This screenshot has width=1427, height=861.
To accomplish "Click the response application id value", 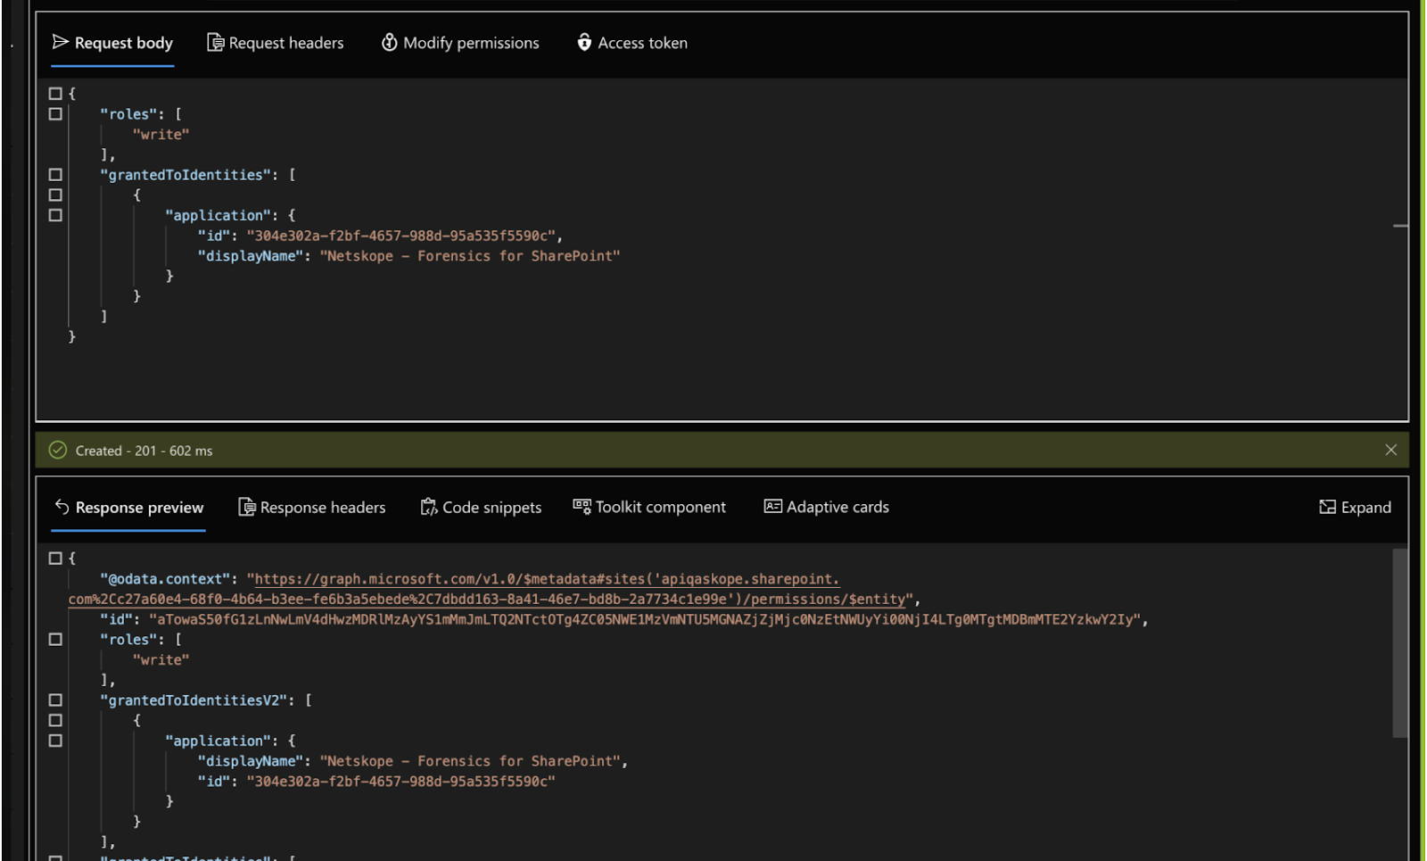I will point(401,782).
